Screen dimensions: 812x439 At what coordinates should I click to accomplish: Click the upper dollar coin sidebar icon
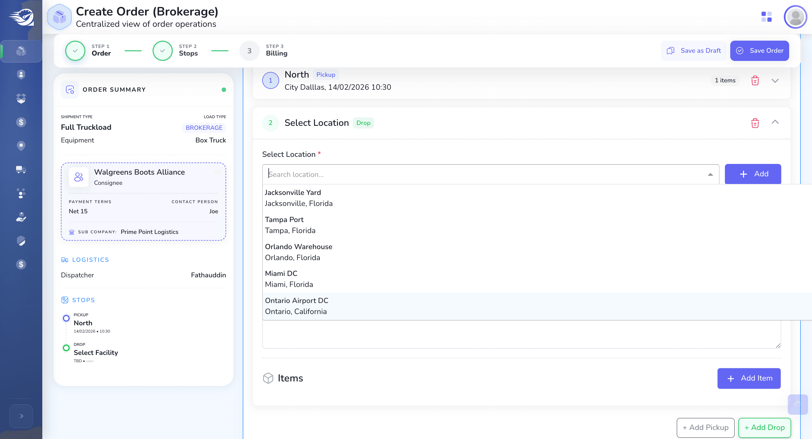[21, 122]
